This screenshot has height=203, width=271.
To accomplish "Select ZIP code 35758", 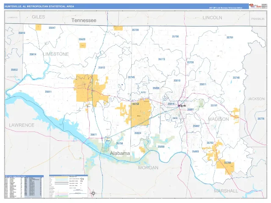I will (x=135, y=104).
